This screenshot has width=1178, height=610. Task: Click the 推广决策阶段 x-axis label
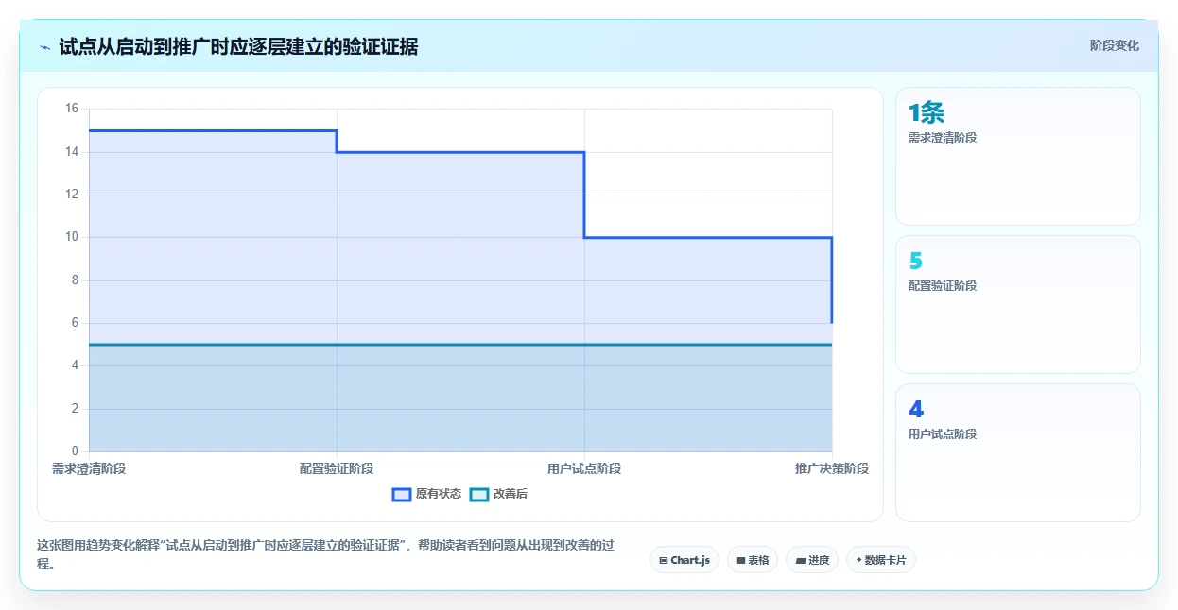[x=832, y=468]
